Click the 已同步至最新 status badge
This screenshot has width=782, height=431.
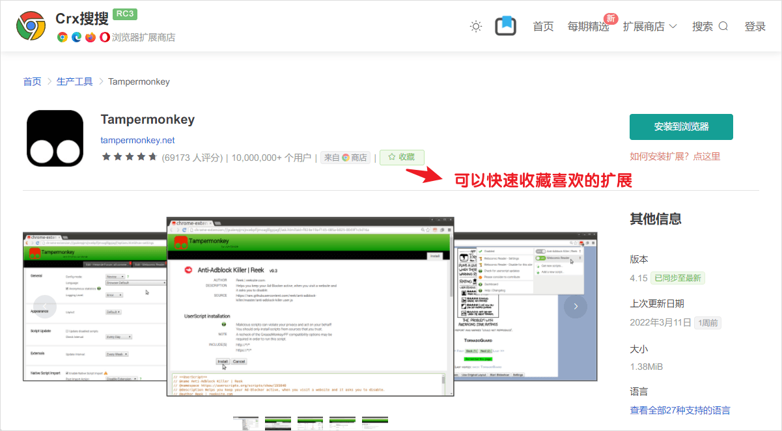point(678,278)
